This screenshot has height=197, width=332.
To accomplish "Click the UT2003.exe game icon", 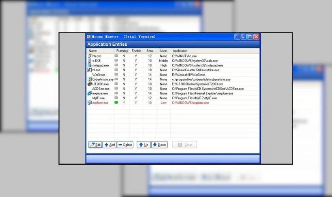I will click(90, 84).
